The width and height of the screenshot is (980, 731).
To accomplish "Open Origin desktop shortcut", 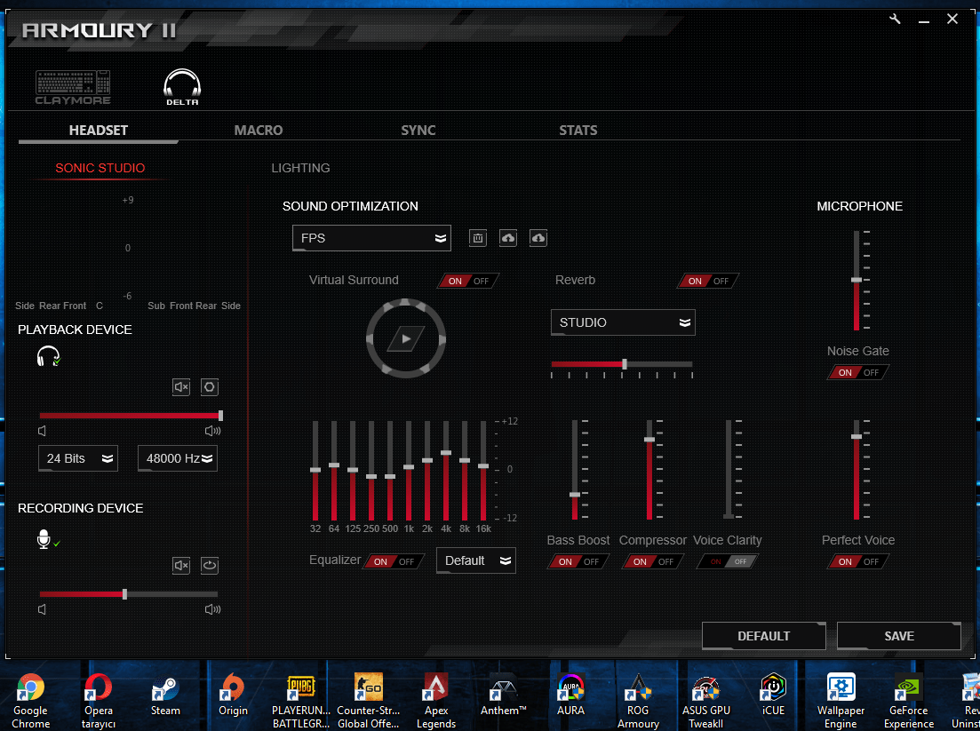I will (x=233, y=695).
